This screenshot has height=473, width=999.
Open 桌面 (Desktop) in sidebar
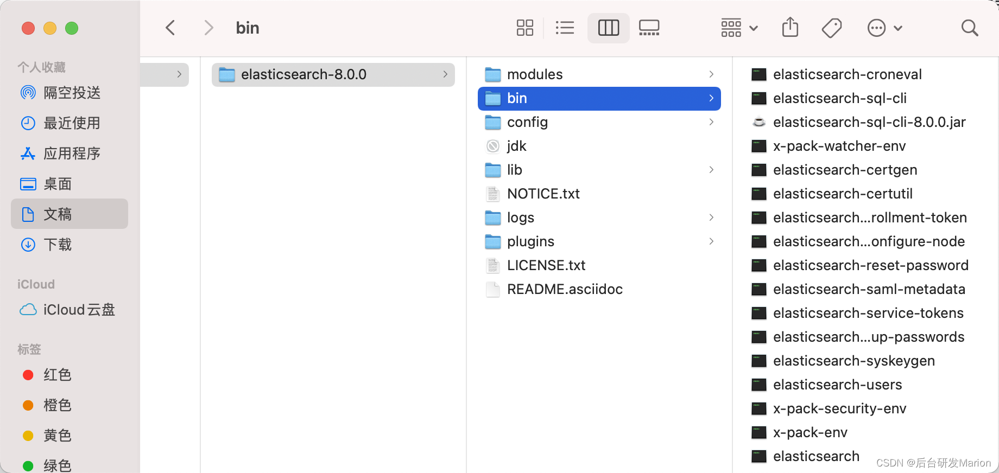[69, 184]
